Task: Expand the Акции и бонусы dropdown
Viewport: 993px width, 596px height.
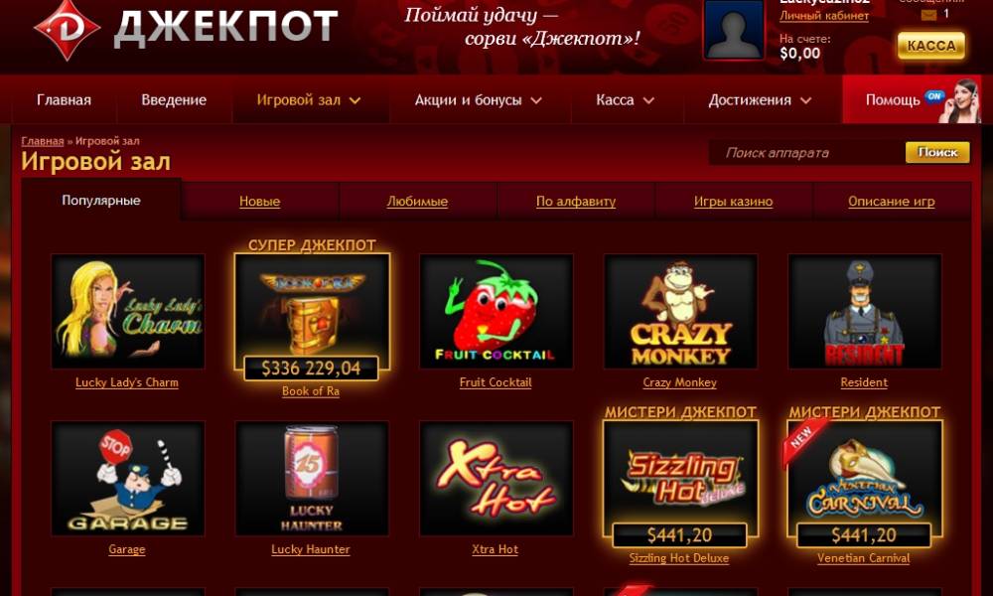Action: coord(479,100)
